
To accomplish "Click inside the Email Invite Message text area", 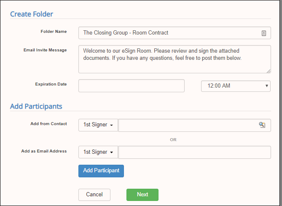I will 175,59.
